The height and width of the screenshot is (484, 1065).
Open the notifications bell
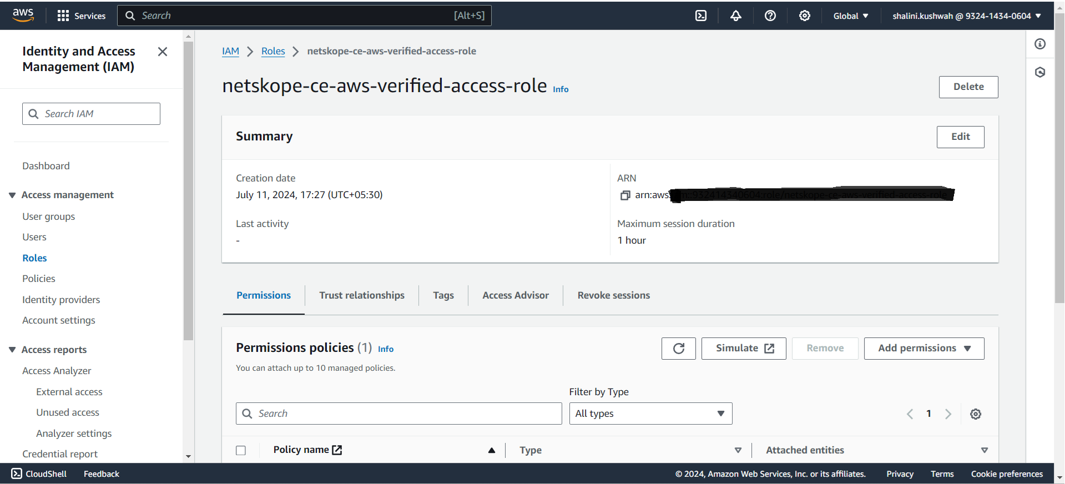click(x=735, y=16)
